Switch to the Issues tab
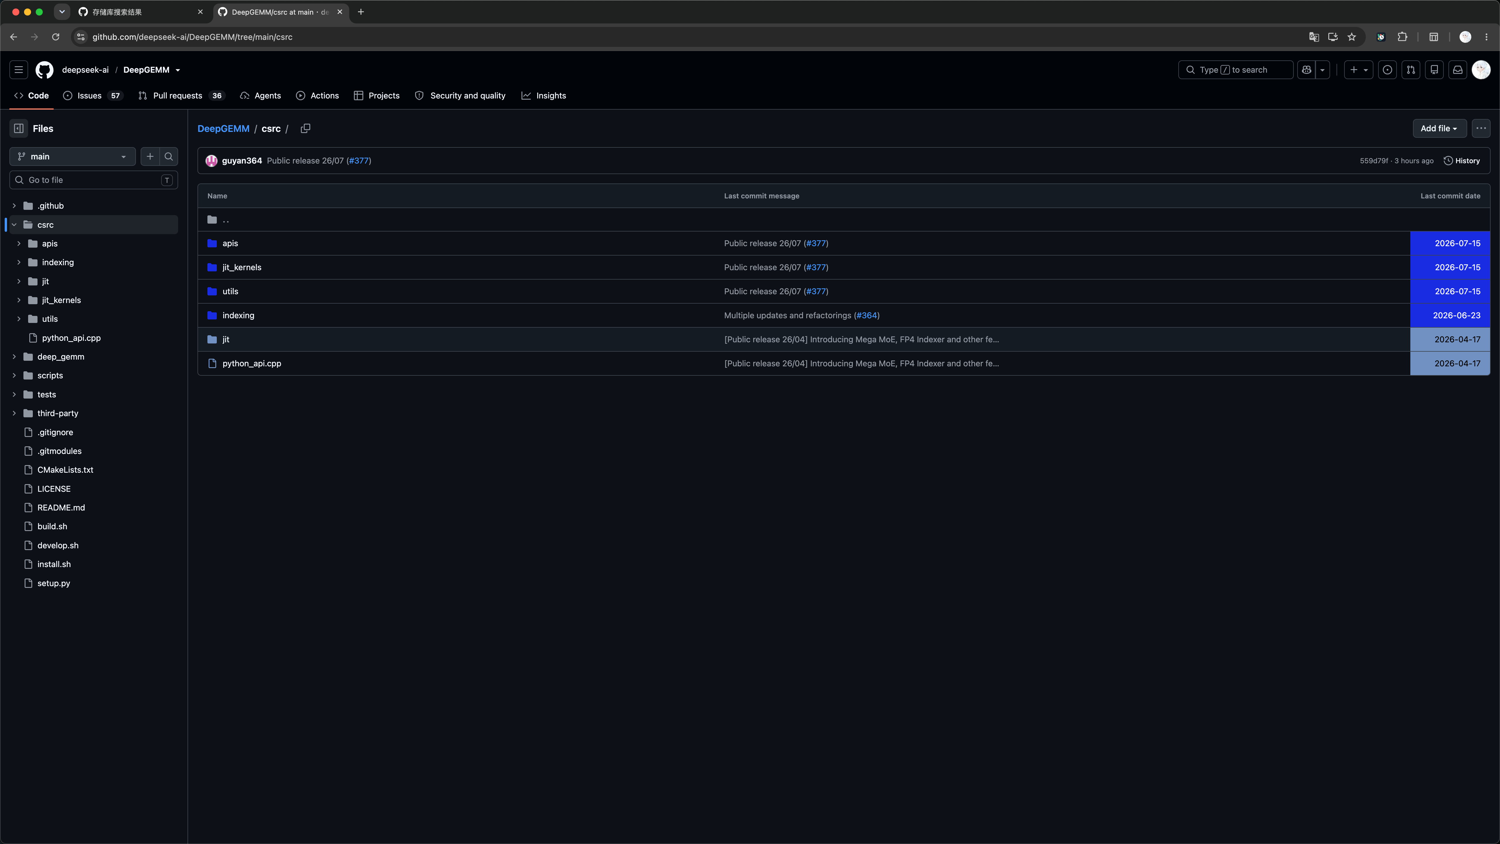 (93, 96)
